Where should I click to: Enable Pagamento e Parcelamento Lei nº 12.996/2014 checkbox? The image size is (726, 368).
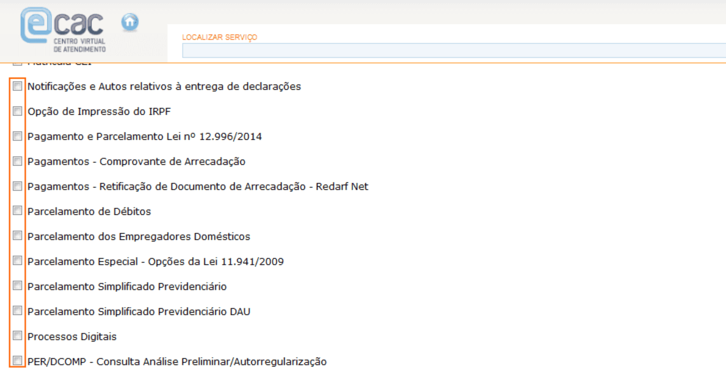tap(18, 136)
